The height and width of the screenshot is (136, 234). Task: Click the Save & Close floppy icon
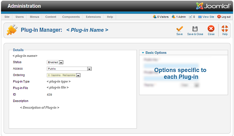[195, 29]
